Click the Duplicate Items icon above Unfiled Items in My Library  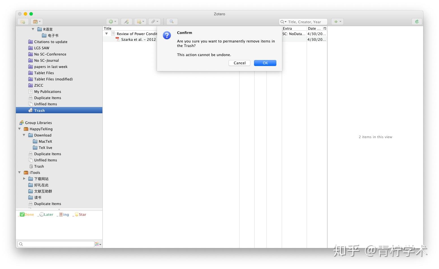click(31, 98)
